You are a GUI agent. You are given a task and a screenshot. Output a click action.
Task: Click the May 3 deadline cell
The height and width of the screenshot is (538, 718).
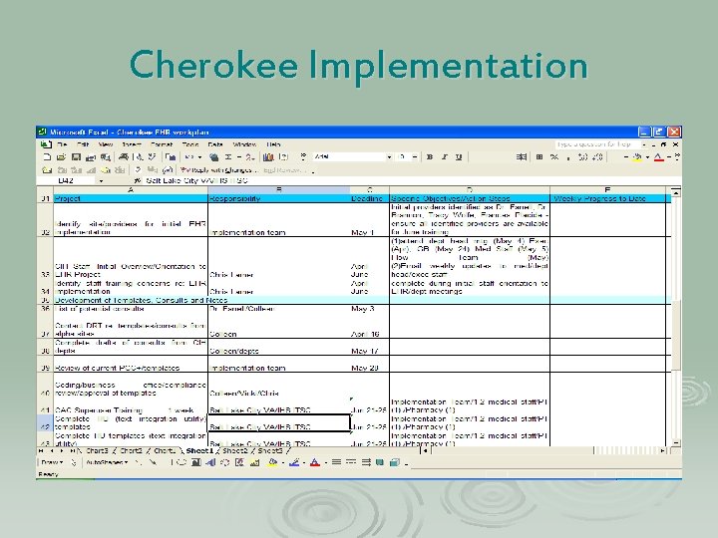click(x=370, y=309)
